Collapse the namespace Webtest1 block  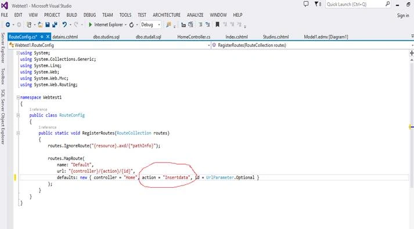(x=18, y=97)
